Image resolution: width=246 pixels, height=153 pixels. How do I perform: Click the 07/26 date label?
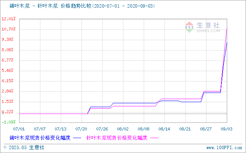(x=102, y=129)
